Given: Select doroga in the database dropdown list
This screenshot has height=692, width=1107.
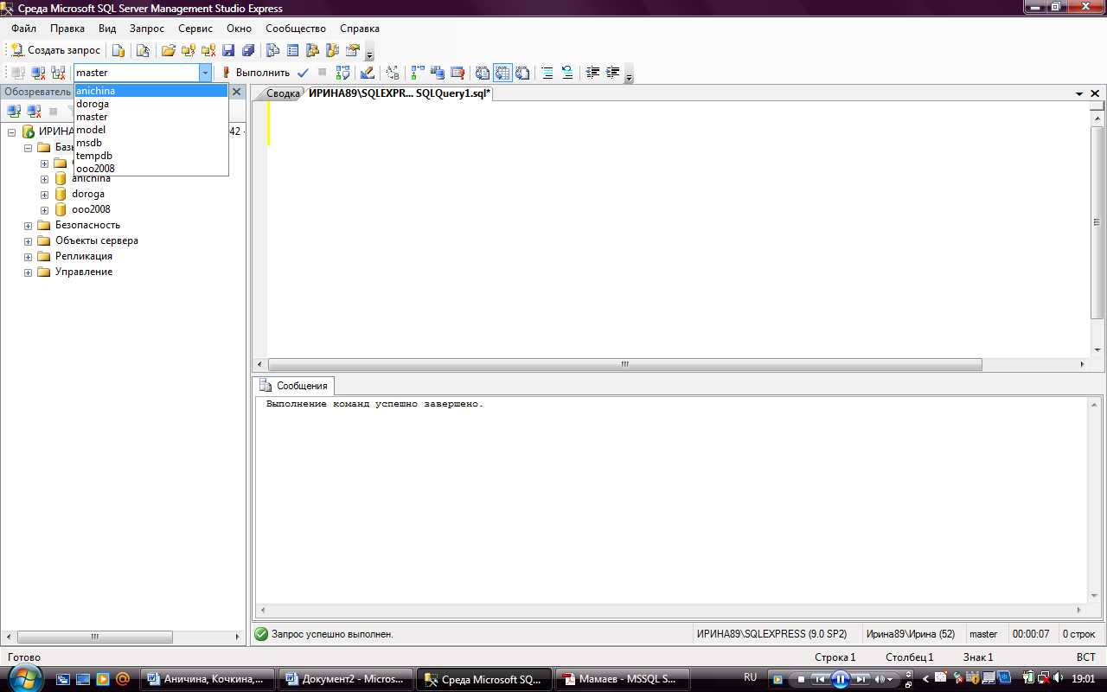Looking at the screenshot, I should [151, 104].
